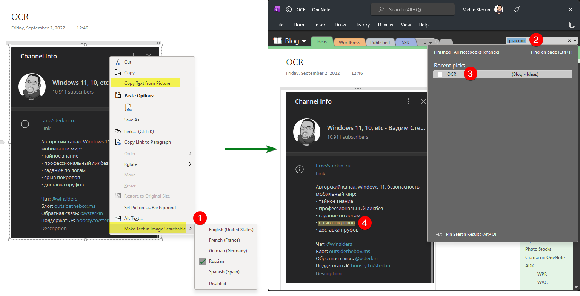Click boosty.to/sterkin link in OneNote window
Image resolution: width=580 pixels, height=296 pixels.
tap(371, 265)
